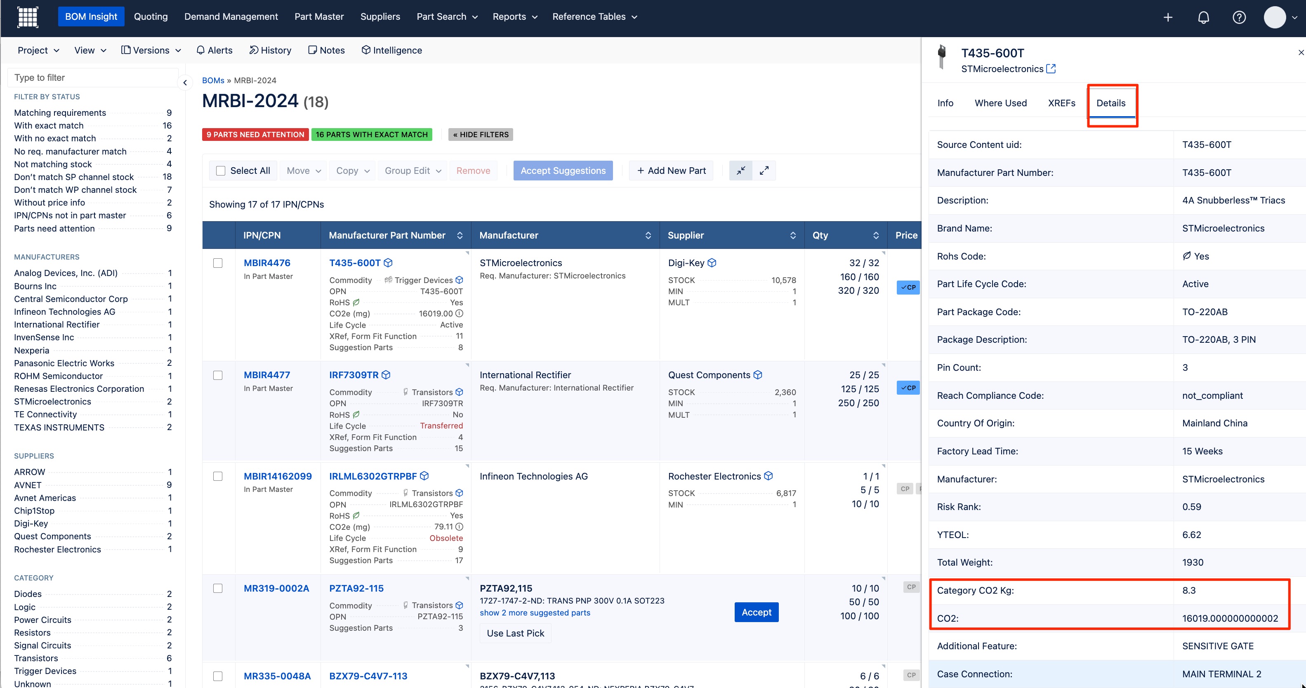
Task: Click CO2e info icon for 16019.00
Action: click(x=459, y=314)
